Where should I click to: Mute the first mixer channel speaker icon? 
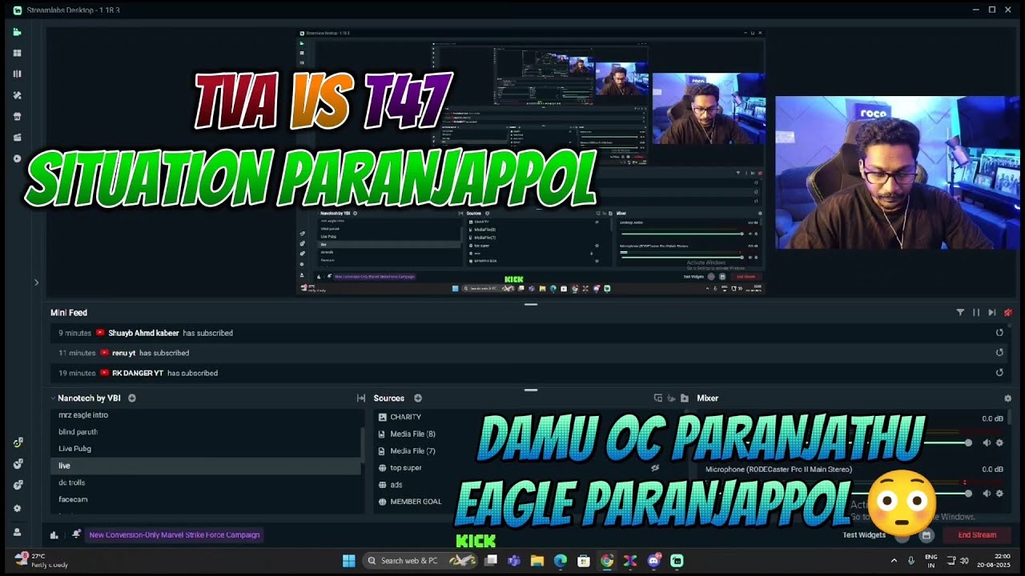tap(987, 443)
